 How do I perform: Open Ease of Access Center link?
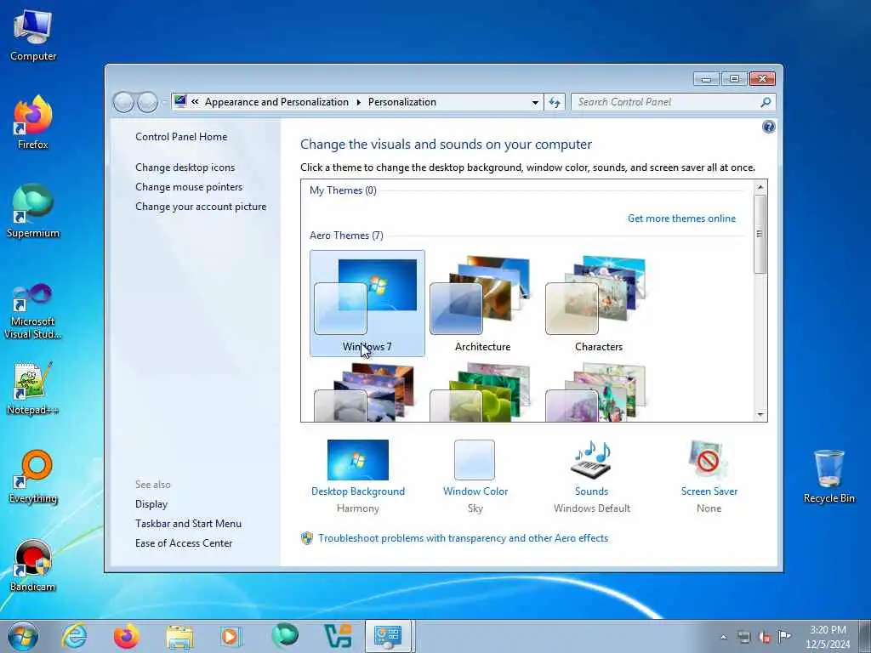coord(184,543)
